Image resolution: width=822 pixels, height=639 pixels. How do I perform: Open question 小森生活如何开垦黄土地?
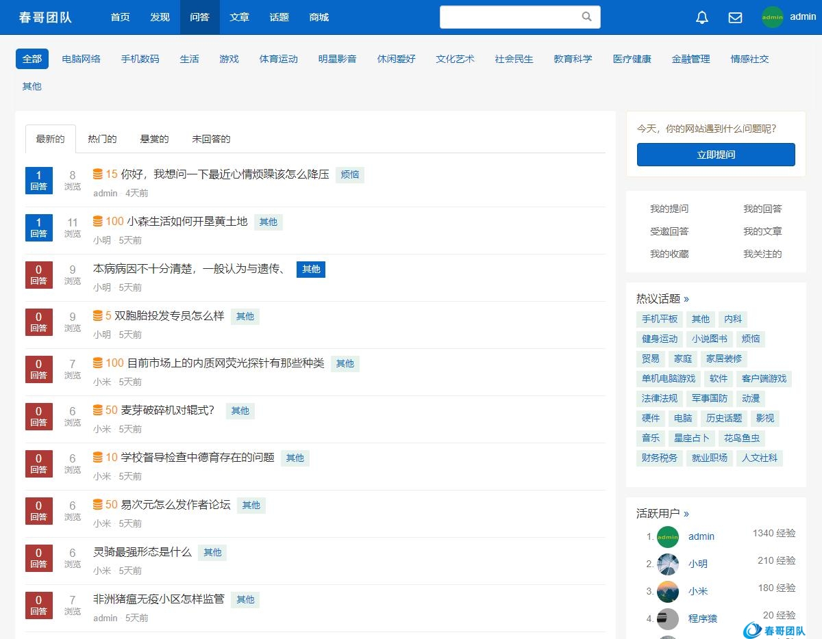coord(187,221)
